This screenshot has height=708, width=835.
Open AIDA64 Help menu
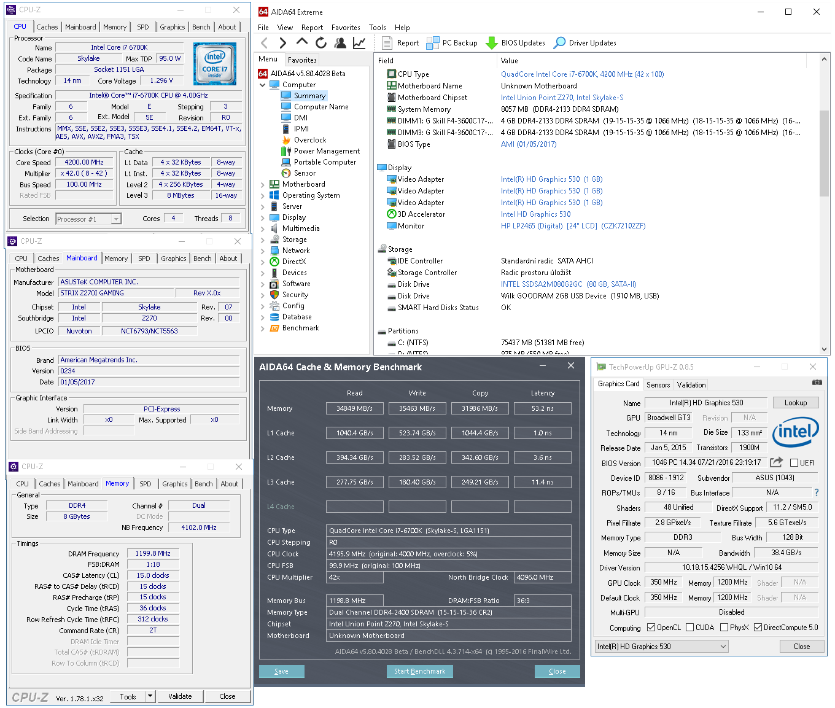(402, 28)
